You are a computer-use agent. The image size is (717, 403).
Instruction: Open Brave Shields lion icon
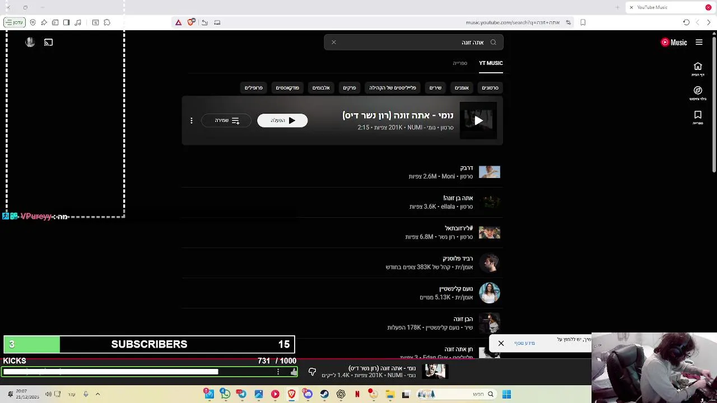coord(191,22)
